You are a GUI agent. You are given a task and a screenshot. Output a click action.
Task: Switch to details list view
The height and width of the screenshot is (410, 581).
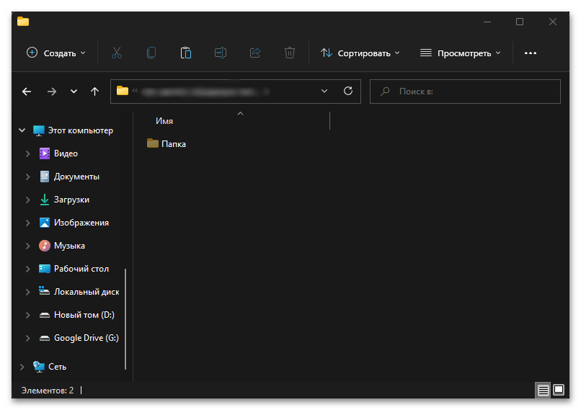point(543,391)
